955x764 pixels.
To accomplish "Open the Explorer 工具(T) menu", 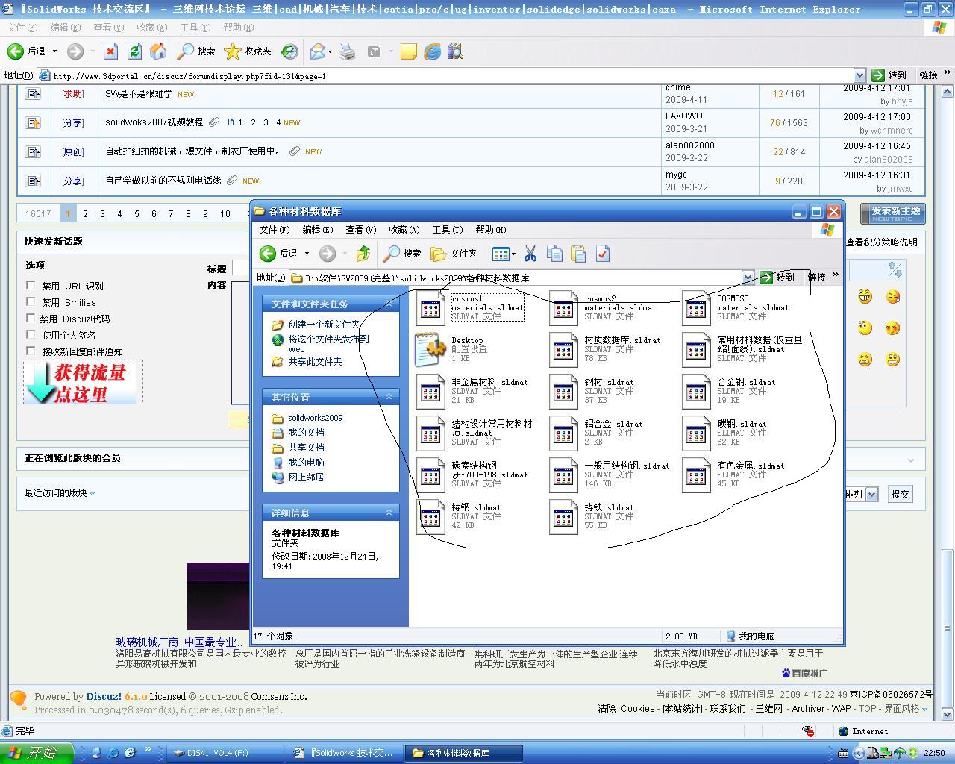I will coord(447,230).
